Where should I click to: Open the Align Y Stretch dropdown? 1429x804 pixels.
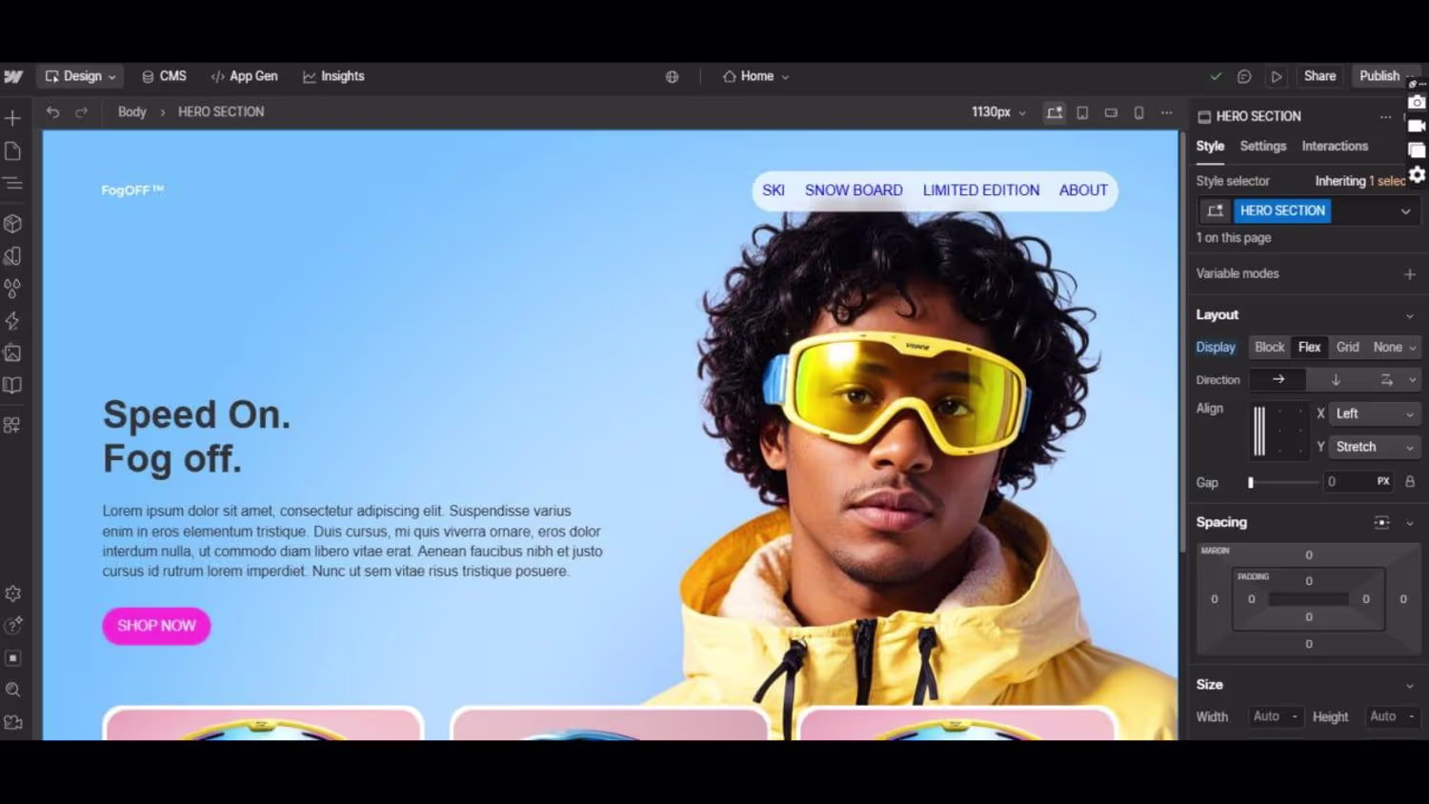point(1374,447)
